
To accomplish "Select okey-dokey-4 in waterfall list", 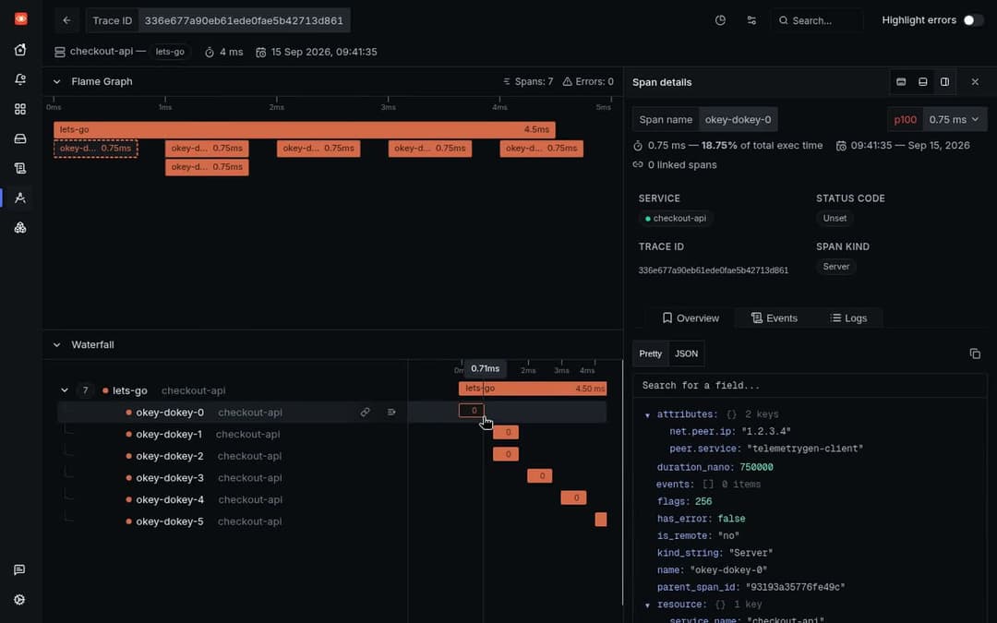I will coord(170,499).
